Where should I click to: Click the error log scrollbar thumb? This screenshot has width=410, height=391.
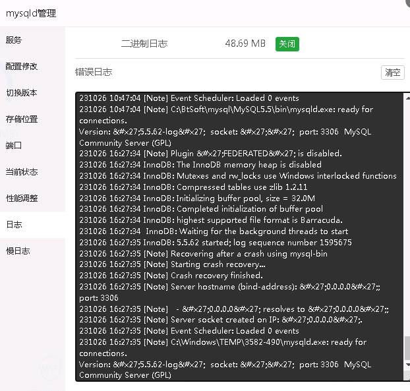coord(407,348)
